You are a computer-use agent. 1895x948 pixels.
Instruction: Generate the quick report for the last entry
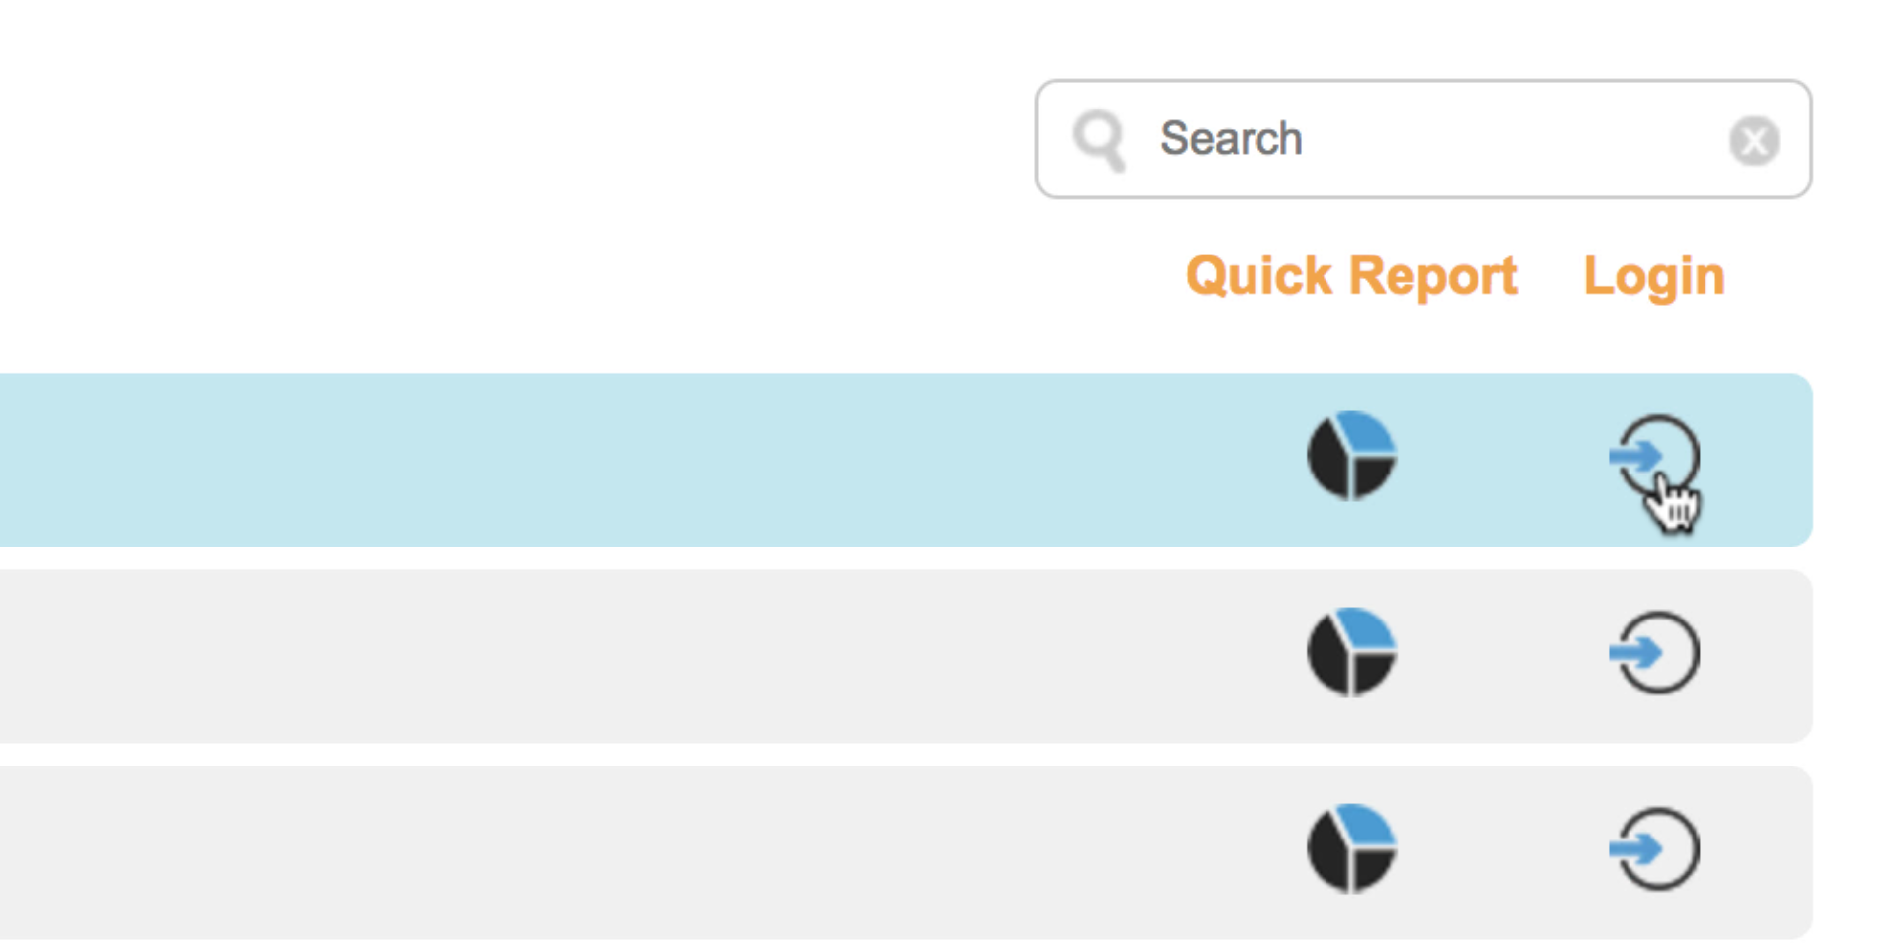coord(1351,848)
